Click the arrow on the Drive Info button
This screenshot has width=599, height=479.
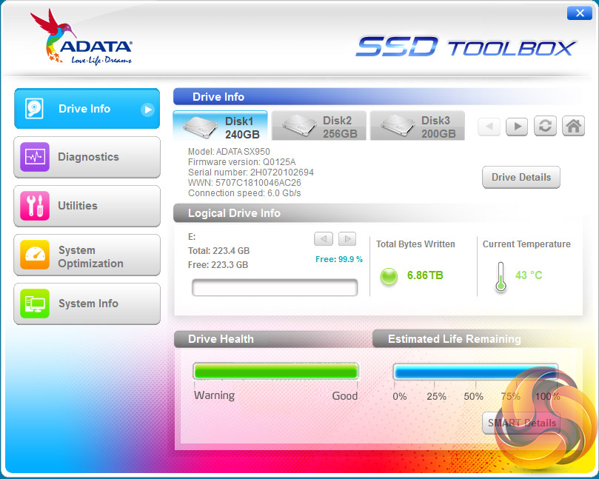147,110
